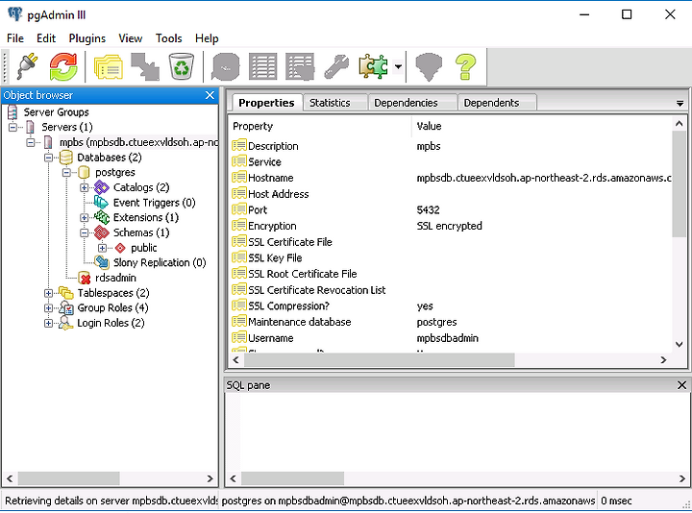692x513 pixels.
Task: Expand the Tablespaces (2) node
Action: [x=49, y=293]
